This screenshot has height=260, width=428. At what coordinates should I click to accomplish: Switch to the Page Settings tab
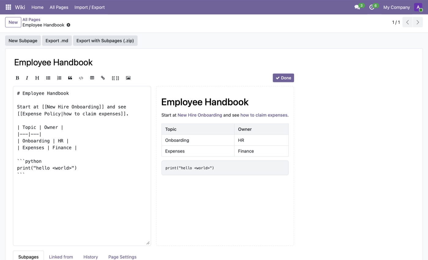(x=122, y=257)
